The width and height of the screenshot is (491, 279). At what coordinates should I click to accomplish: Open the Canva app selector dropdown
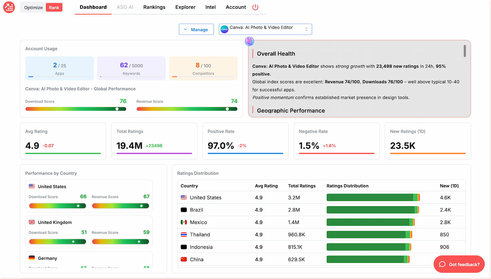coord(265,29)
